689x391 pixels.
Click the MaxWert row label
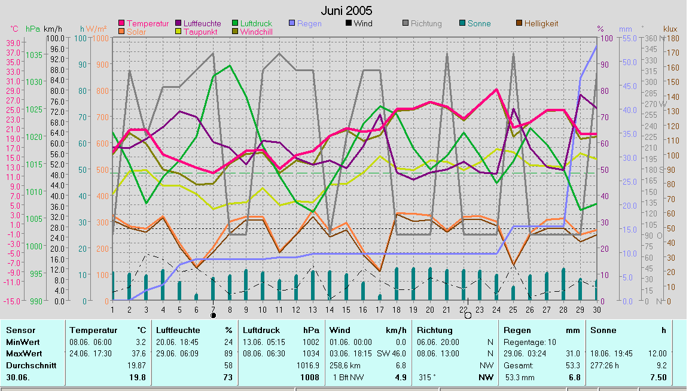[x=24, y=353]
